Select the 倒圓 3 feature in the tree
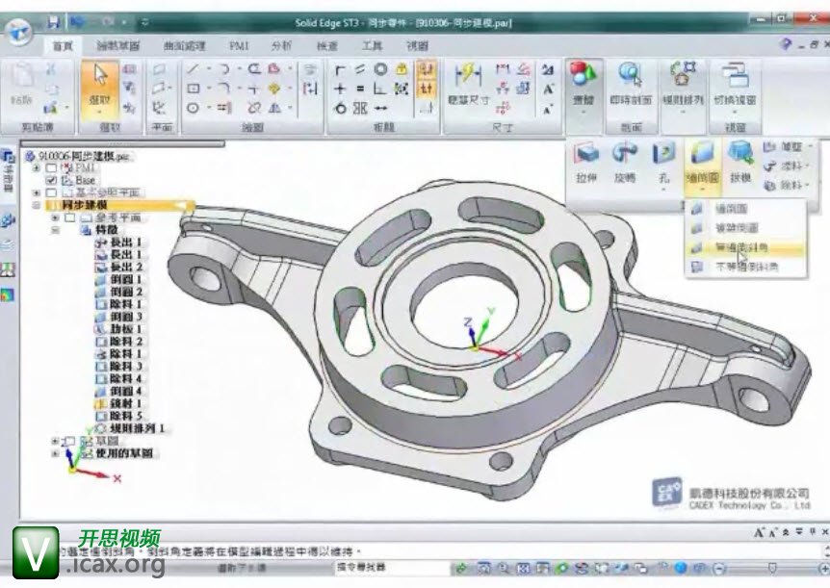The width and height of the screenshot is (830, 588). pyautogui.click(x=118, y=317)
